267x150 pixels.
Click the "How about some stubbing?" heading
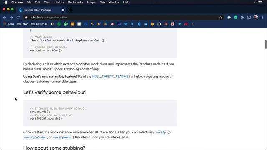tap(54, 147)
